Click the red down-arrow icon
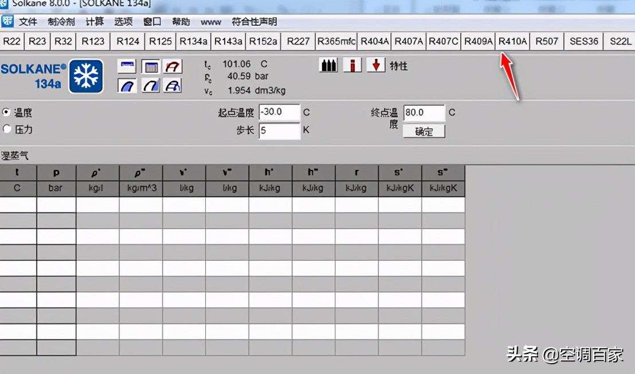The image size is (635, 374). pyautogui.click(x=376, y=65)
